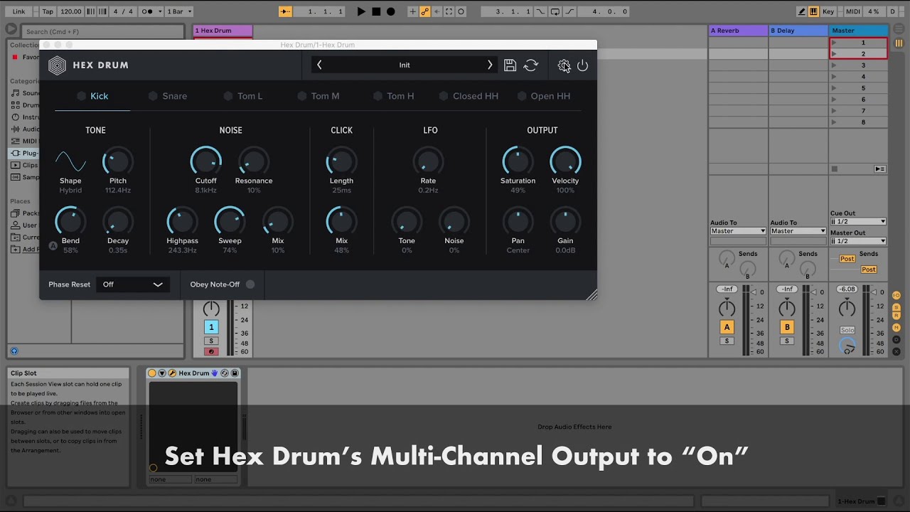Click the Hex Drum power icon
This screenshot has height=512, width=910.
583,65
